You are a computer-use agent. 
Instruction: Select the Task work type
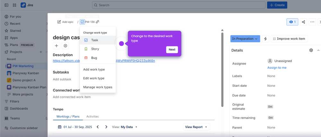click(x=94, y=40)
